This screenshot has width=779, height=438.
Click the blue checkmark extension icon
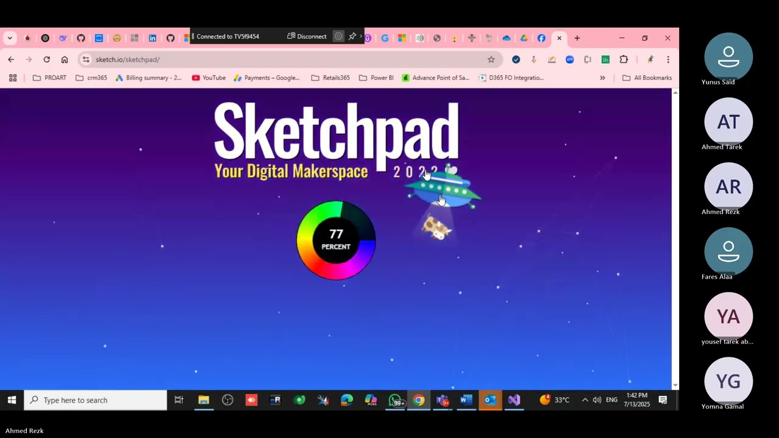pos(516,60)
